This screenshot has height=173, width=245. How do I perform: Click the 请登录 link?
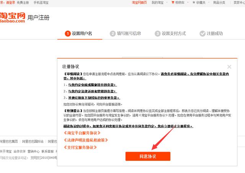click(10, 3)
